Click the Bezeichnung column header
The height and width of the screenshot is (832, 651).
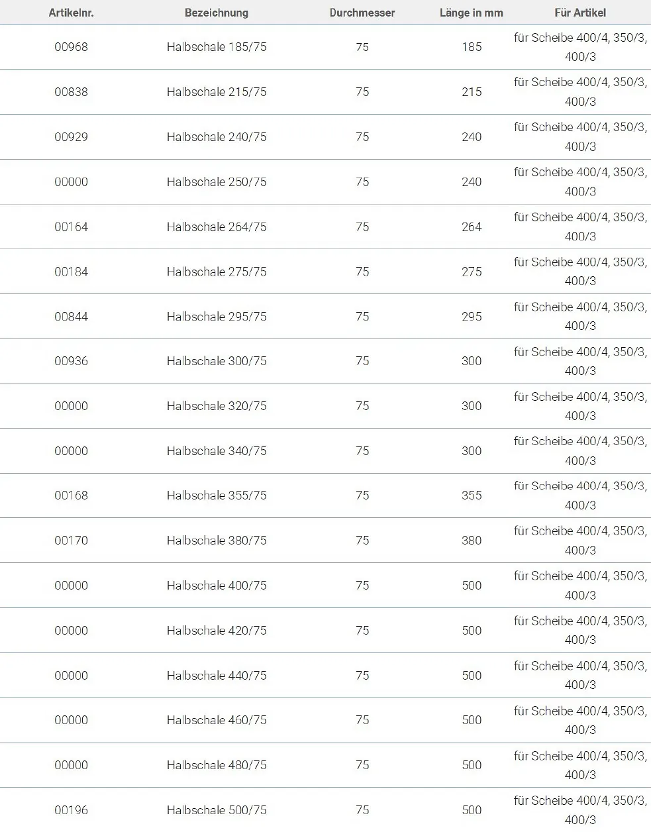click(217, 13)
